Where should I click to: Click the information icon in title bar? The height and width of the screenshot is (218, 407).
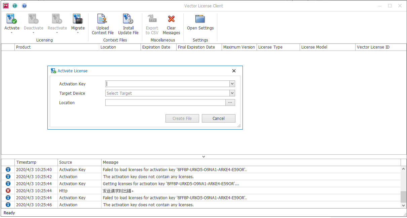click(x=14, y=6)
